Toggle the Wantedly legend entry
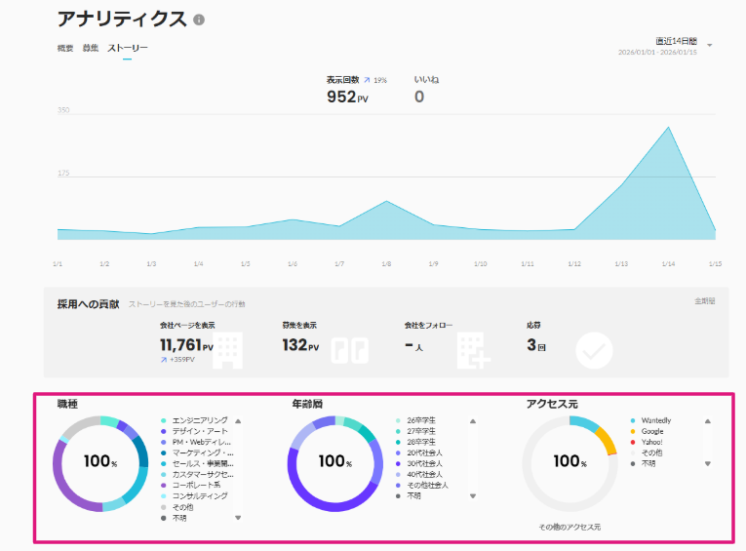Screen dimensions: 746x551 [655, 420]
